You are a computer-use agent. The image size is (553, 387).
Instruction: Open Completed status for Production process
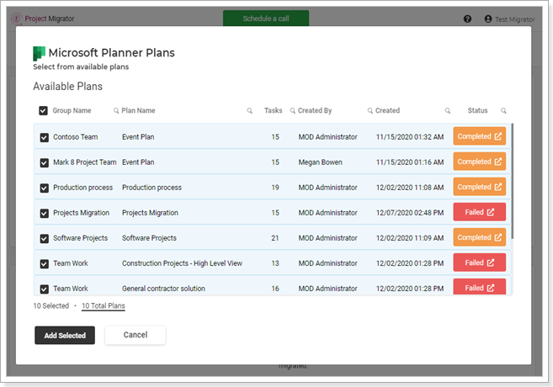coord(479,187)
